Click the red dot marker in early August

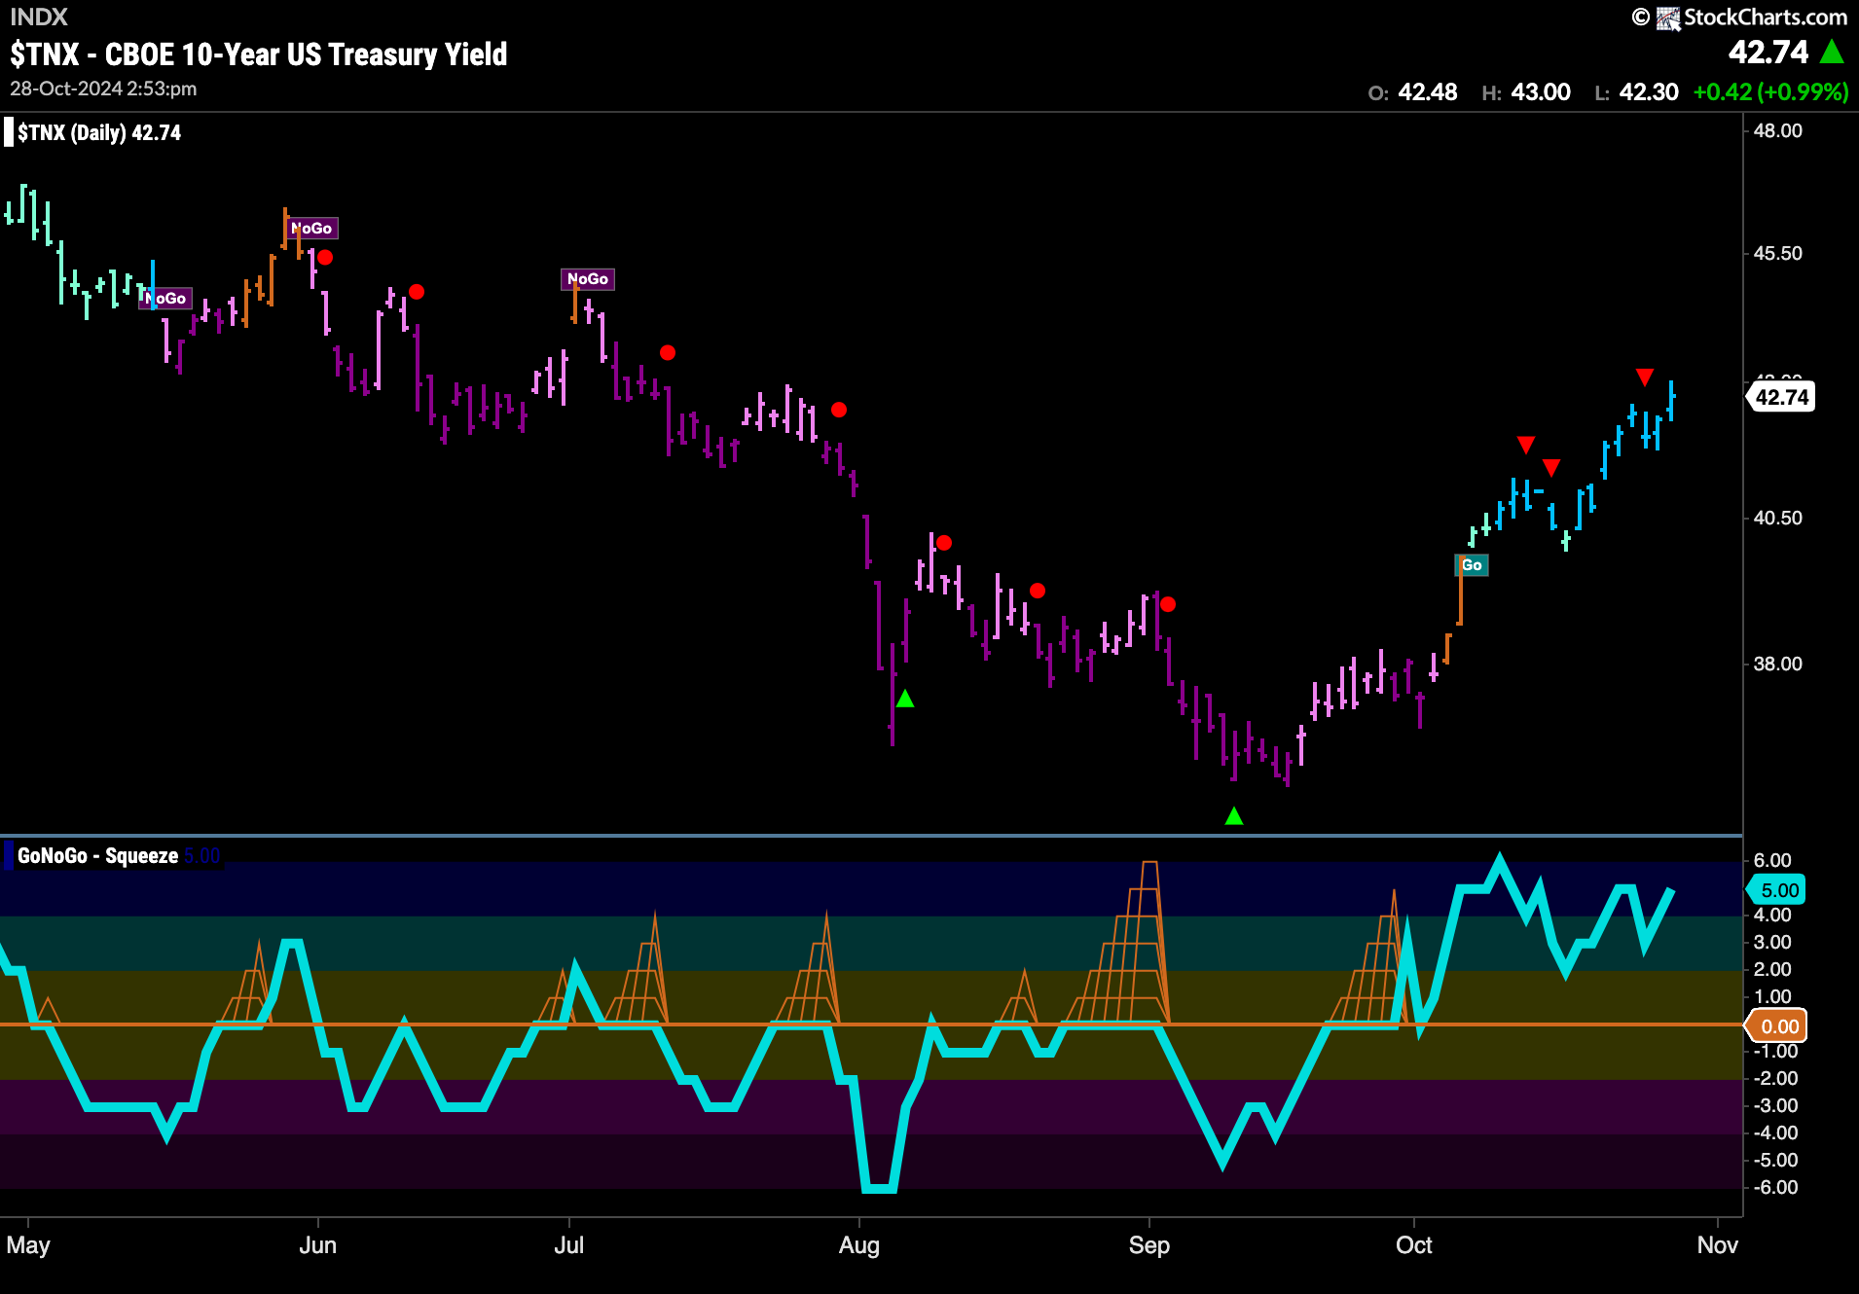point(944,543)
